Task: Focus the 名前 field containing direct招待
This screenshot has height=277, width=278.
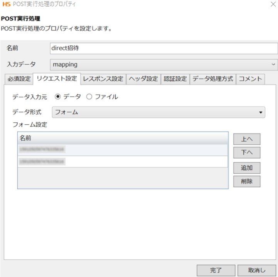Action: point(164,48)
